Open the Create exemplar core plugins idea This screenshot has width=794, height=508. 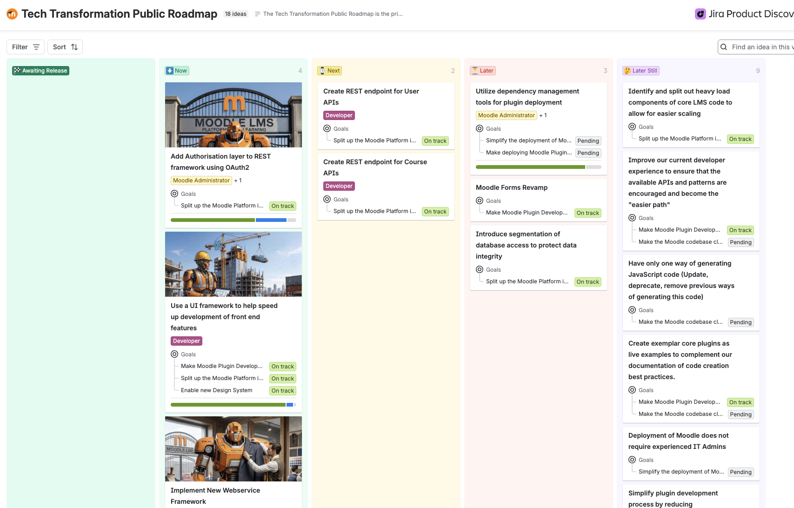(680, 360)
